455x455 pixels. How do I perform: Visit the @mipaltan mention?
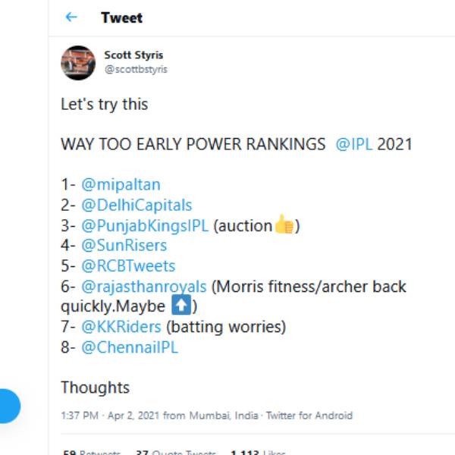tap(121, 184)
